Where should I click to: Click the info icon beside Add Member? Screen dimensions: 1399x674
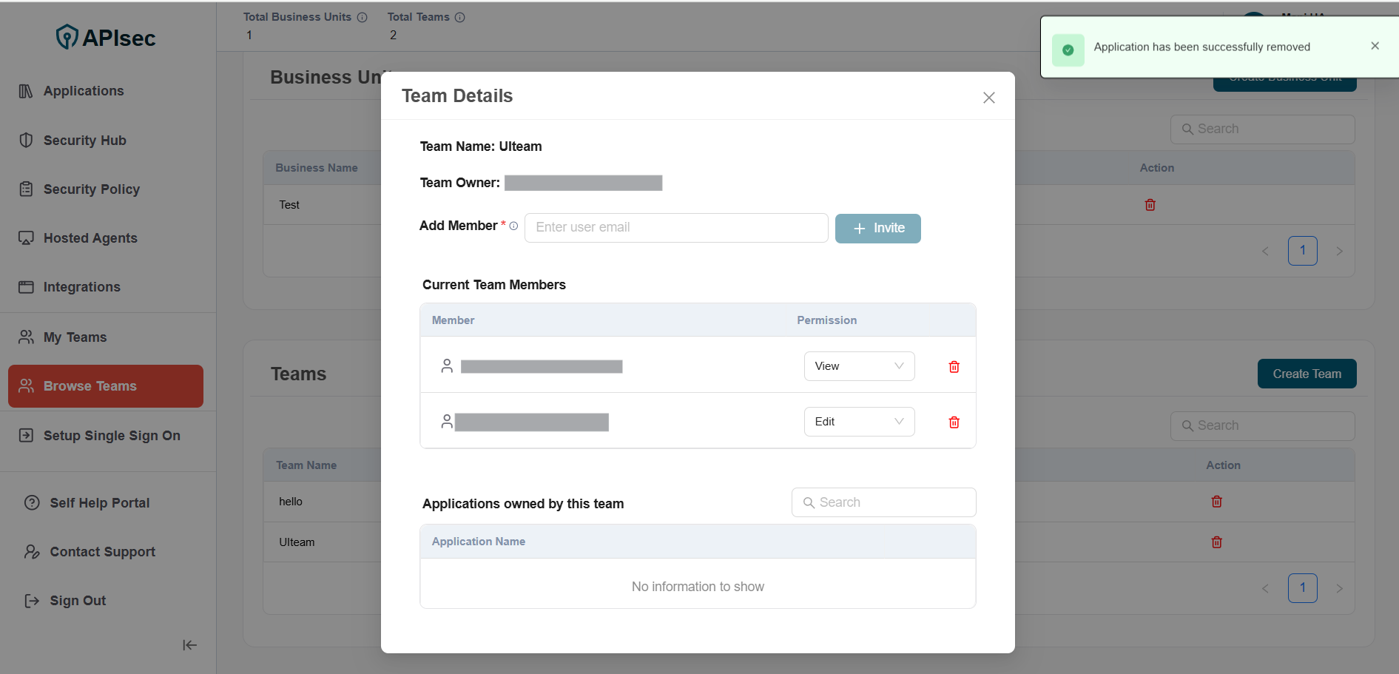pos(513,226)
